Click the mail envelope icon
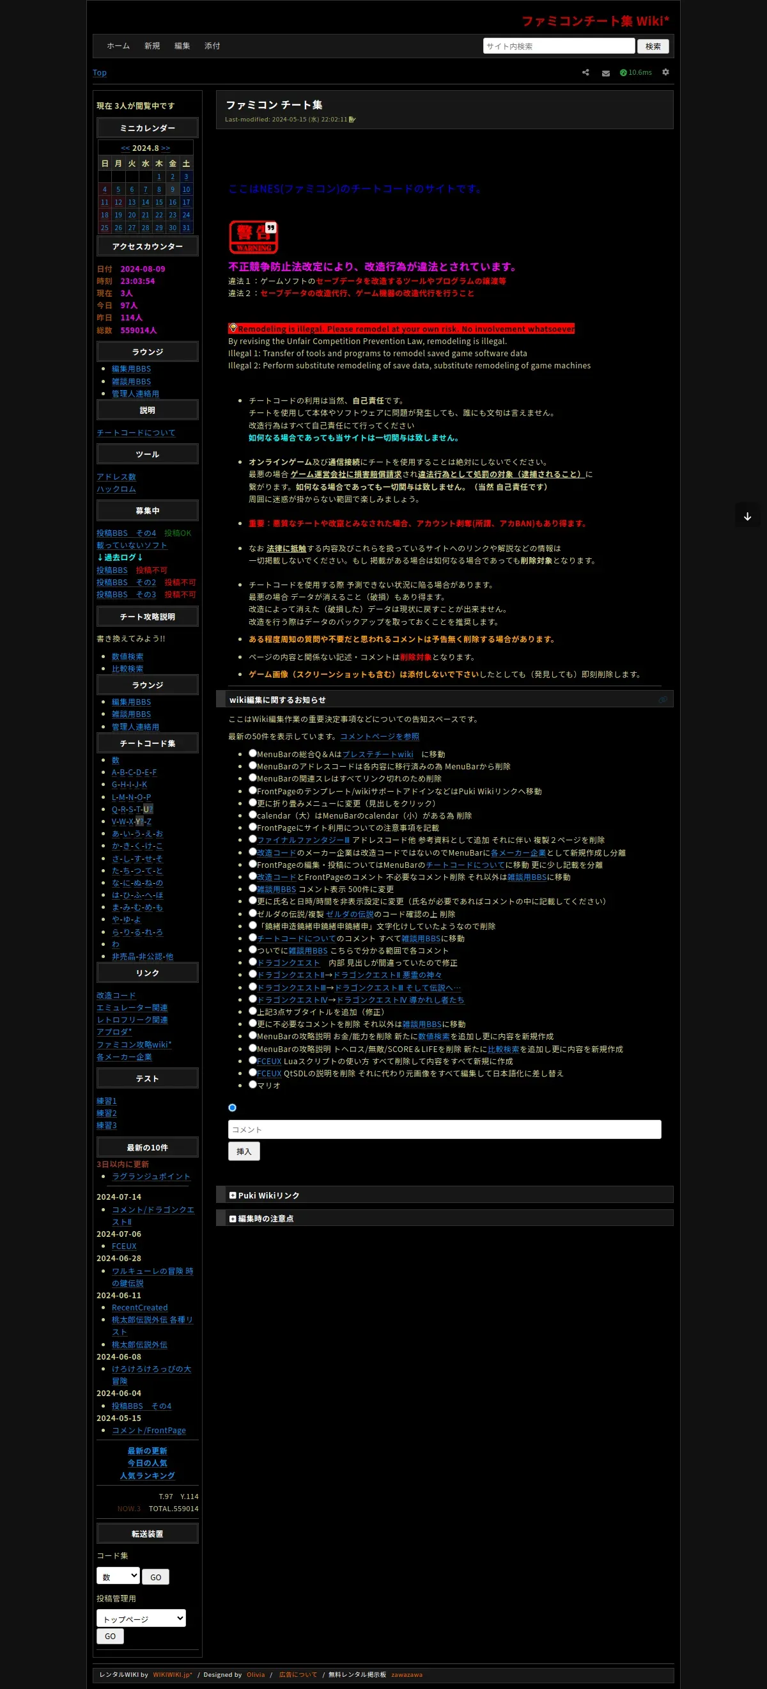The height and width of the screenshot is (1689, 767). click(605, 73)
